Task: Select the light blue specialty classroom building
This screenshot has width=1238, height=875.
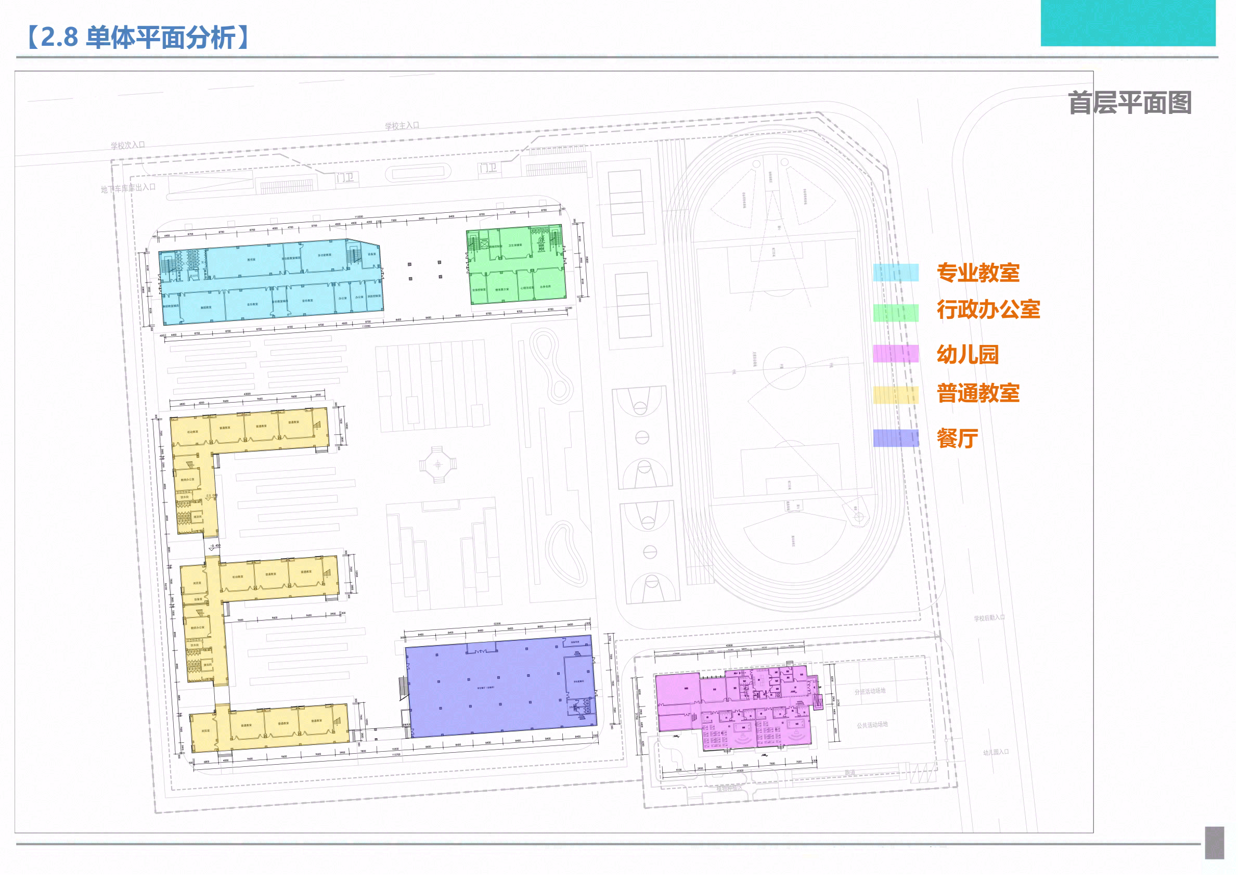Action: pos(271,282)
